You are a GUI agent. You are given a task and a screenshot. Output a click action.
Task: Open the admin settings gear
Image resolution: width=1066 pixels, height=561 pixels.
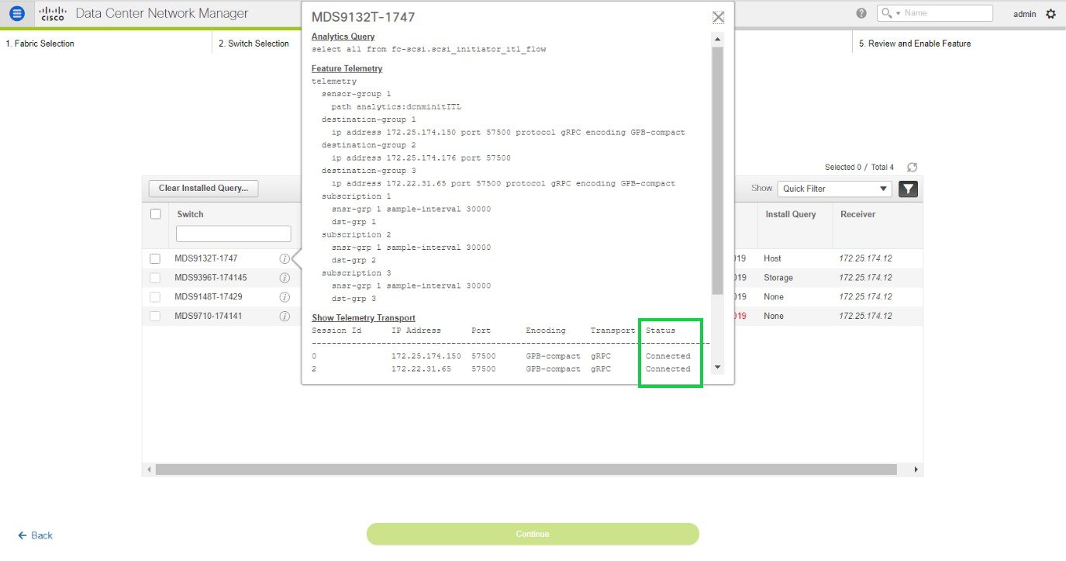click(1050, 13)
